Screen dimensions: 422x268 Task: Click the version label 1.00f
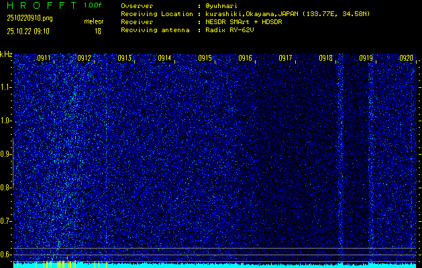point(93,5)
